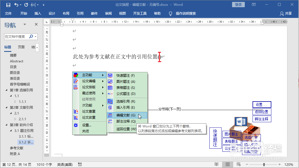Collapse the 第3章 软件介绍 heading
The image size is (299, 168).
6,125
